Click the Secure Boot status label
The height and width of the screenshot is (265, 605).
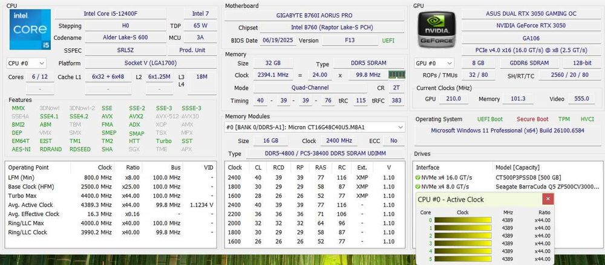pos(532,120)
